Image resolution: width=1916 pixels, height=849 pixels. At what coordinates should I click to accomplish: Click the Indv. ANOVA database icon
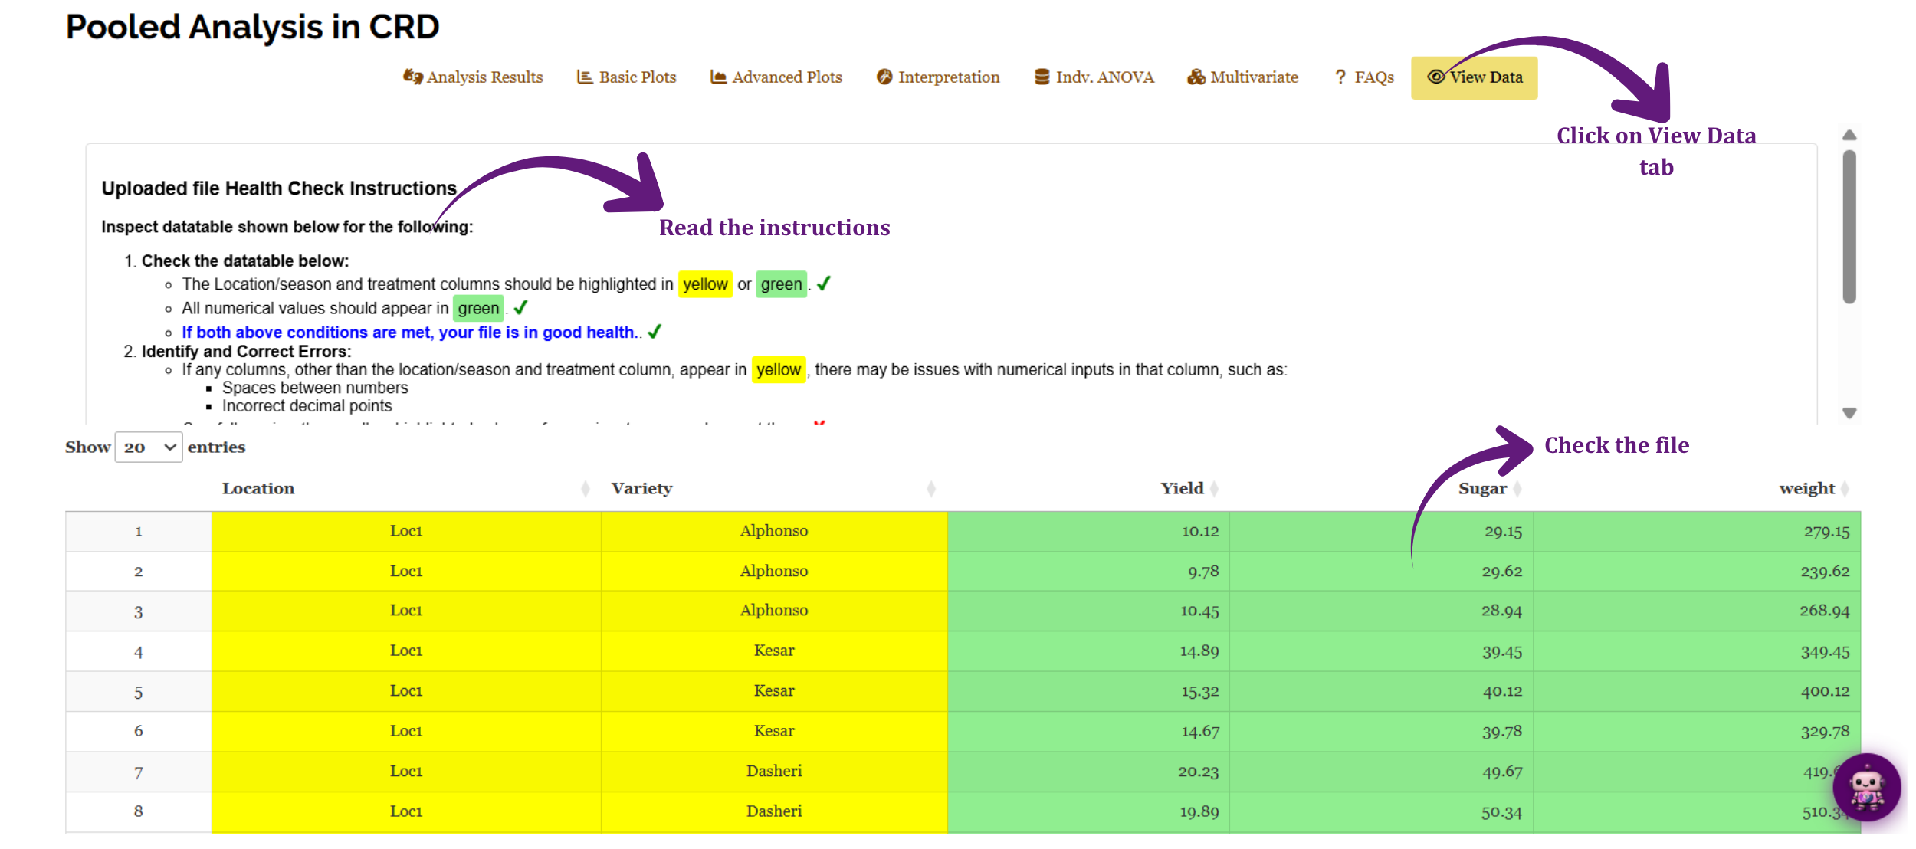1042,77
